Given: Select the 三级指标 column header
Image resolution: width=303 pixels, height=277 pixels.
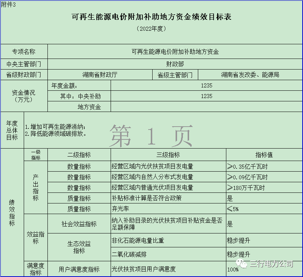Looking at the screenshot, I should [168, 155].
